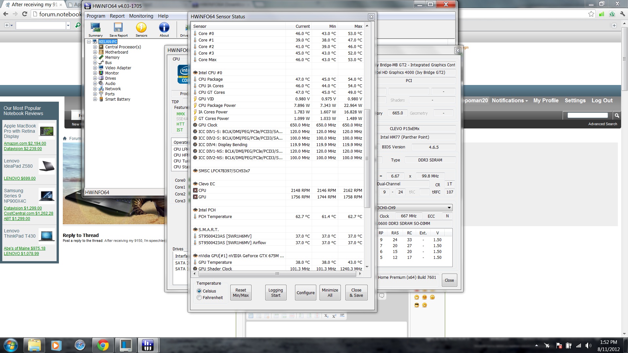Click the browser back arrow
The image size is (628, 353).
coord(6,14)
